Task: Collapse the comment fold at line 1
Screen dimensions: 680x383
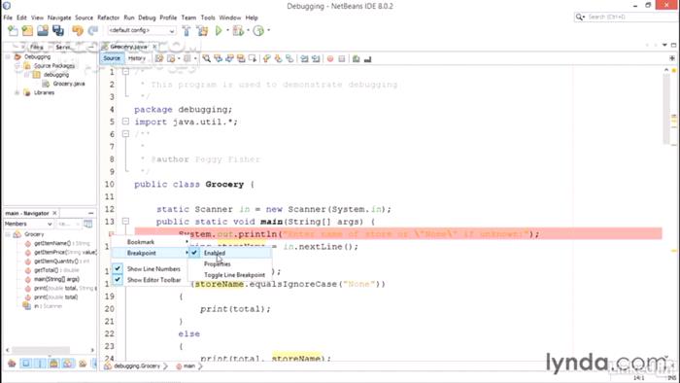Action: tap(125, 72)
